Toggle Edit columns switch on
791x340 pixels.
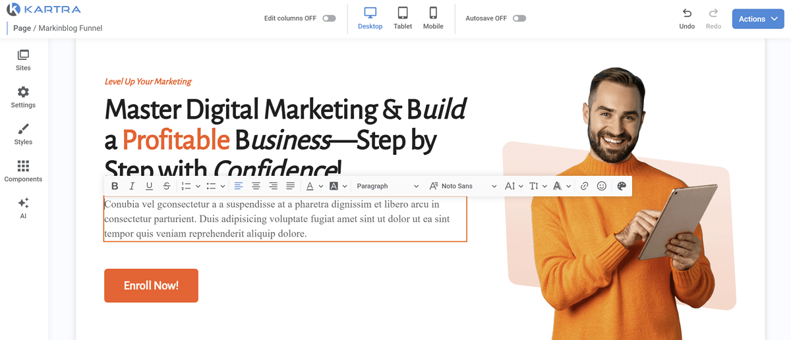click(x=329, y=18)
